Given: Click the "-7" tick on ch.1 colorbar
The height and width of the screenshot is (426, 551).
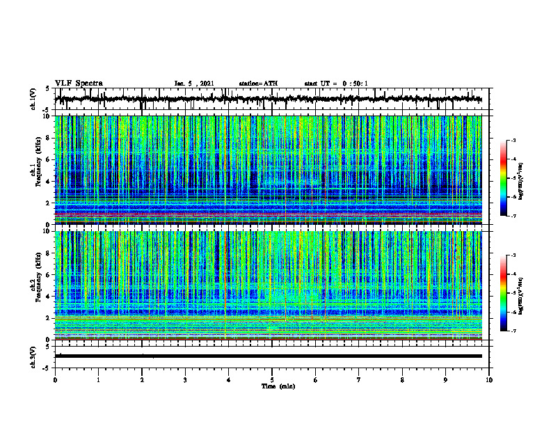Looking at the screenshot, I should 513,216.
